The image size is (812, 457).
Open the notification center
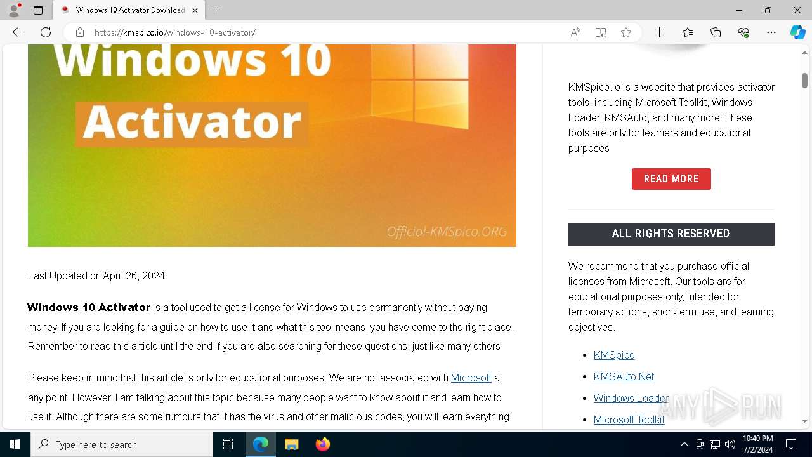tap(791, 444)
